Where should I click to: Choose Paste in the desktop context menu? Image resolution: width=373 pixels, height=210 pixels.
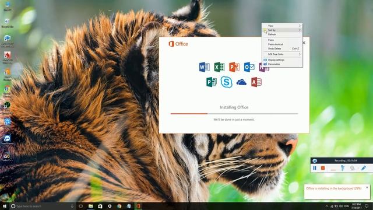click(282, 40)
